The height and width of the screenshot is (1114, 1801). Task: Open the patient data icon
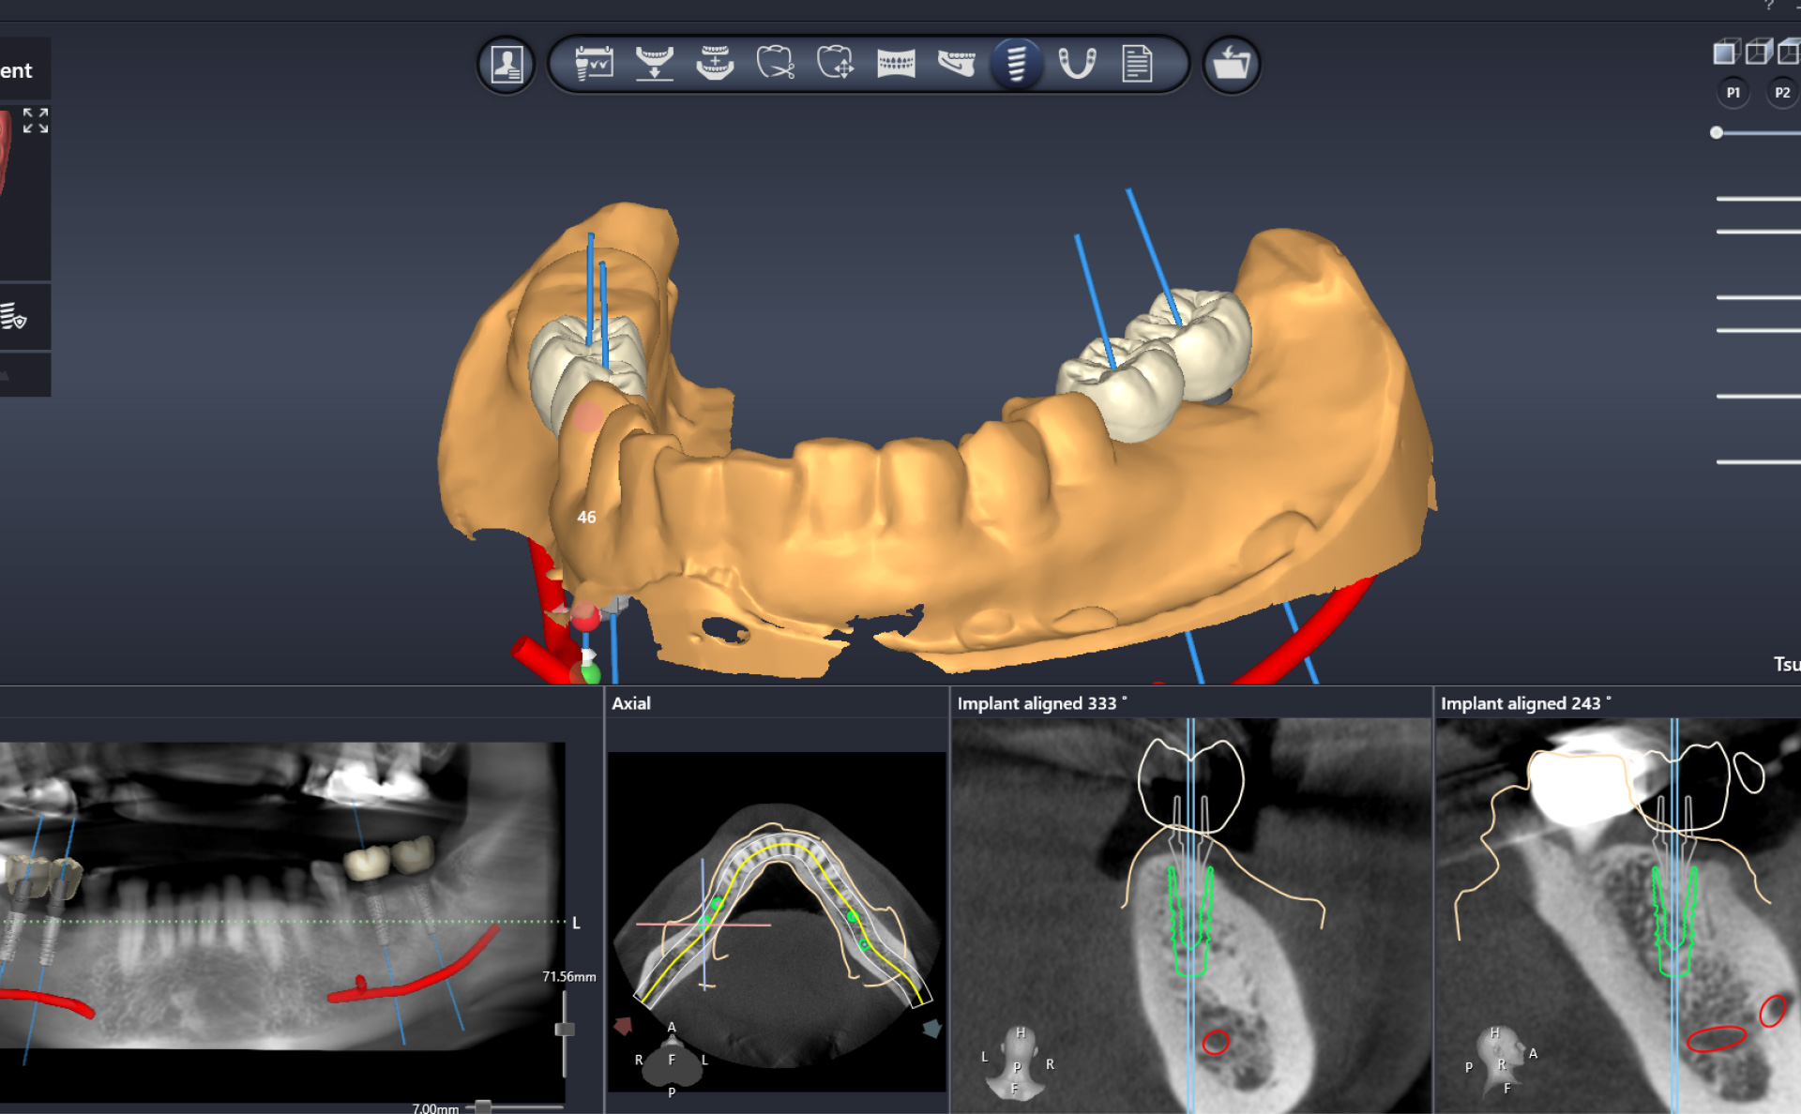point(507,65)
